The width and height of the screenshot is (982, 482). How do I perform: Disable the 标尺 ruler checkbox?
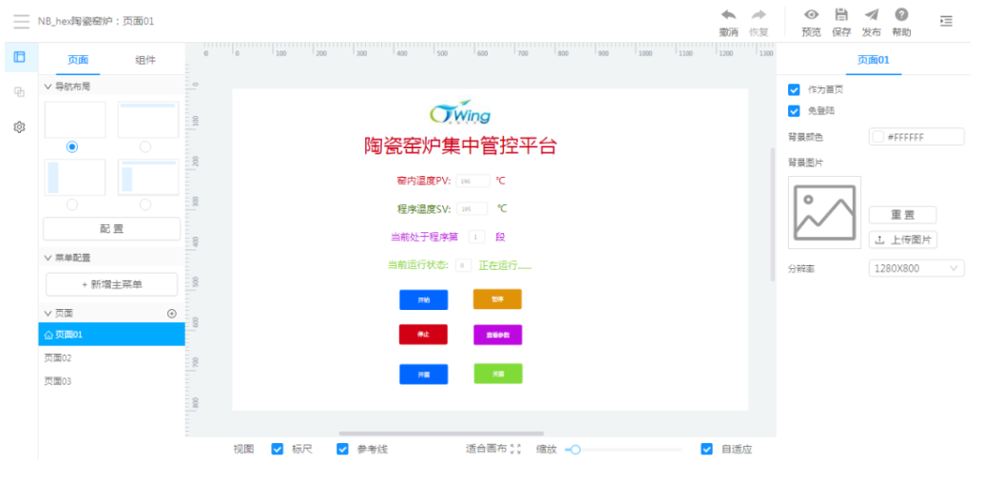coord(278,449)
